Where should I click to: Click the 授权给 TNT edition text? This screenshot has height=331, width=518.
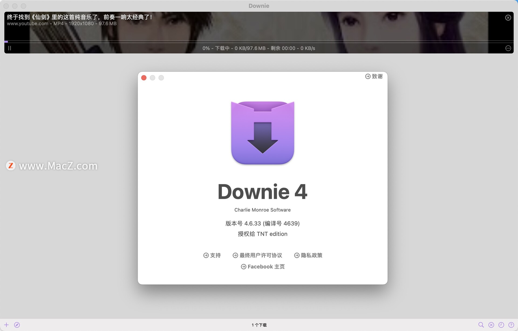click(263, 234)
